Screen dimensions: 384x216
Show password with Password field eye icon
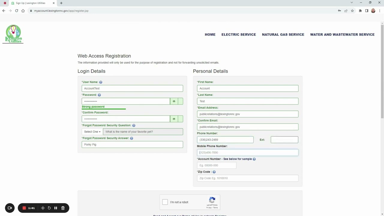(174, 101)
